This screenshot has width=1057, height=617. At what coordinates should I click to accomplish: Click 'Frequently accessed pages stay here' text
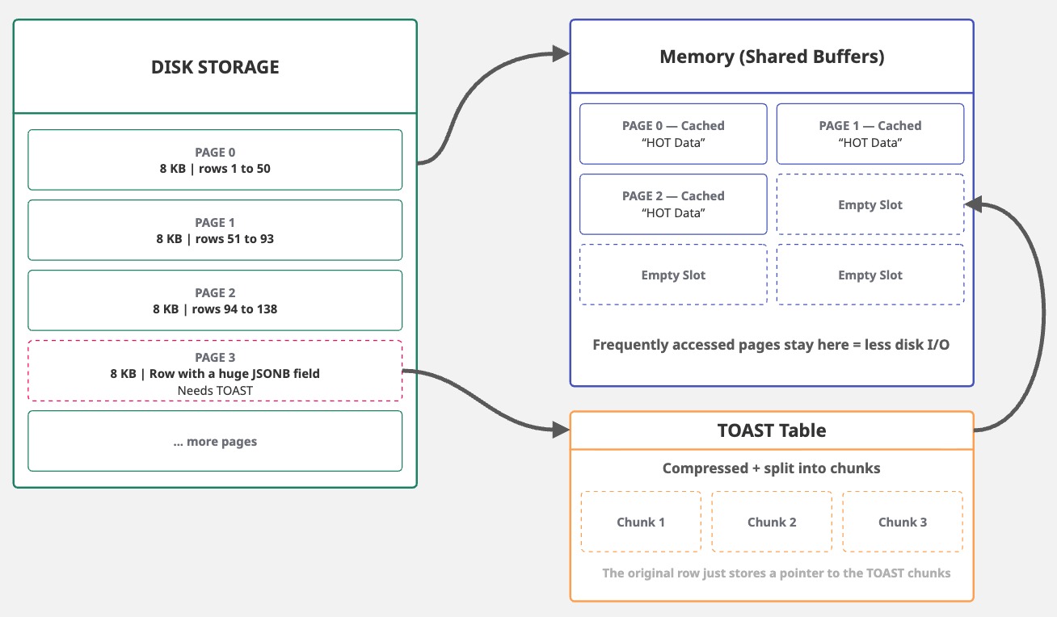pos(771,345)
